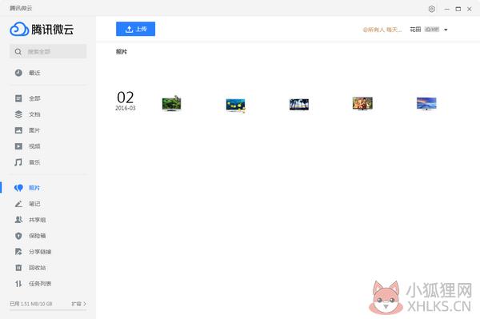The height and width of the screenshot is (319, 480).
Task: Minimize the Weiyun window
Action: click(x=447, y=9)
